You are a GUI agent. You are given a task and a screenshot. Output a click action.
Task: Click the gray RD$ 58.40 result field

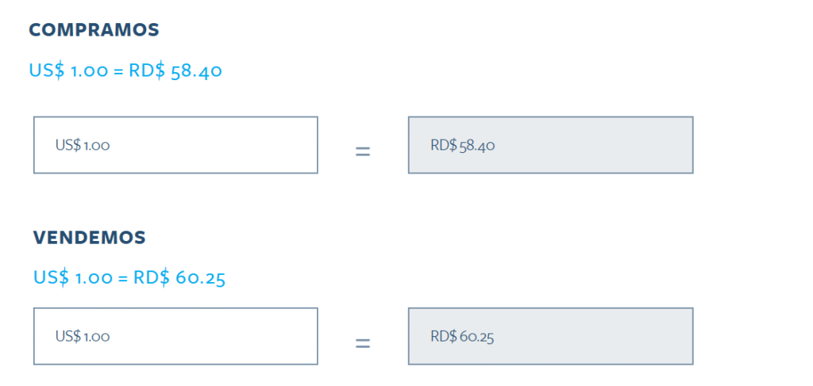click(551, 145)
